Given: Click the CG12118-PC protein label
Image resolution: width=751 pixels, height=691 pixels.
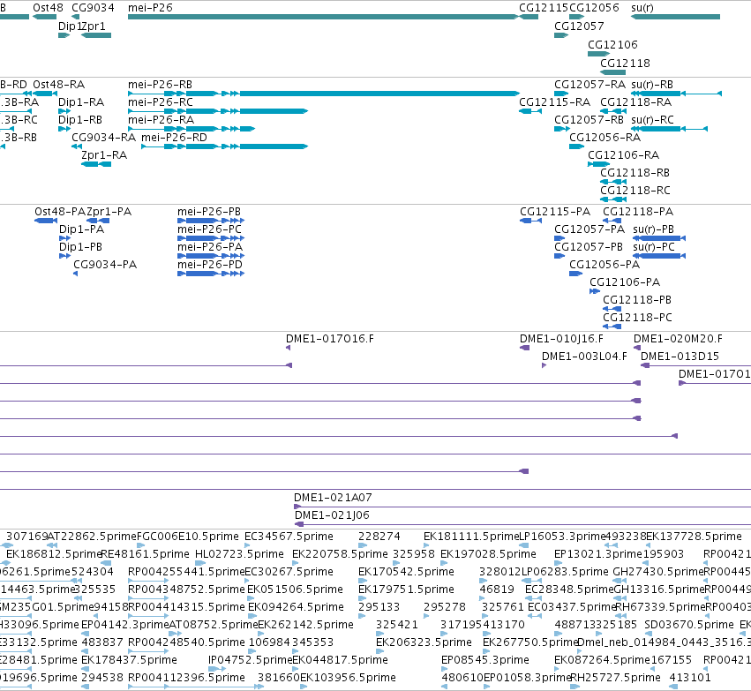Looking at the screenshot, I should [x=637, y=318].
